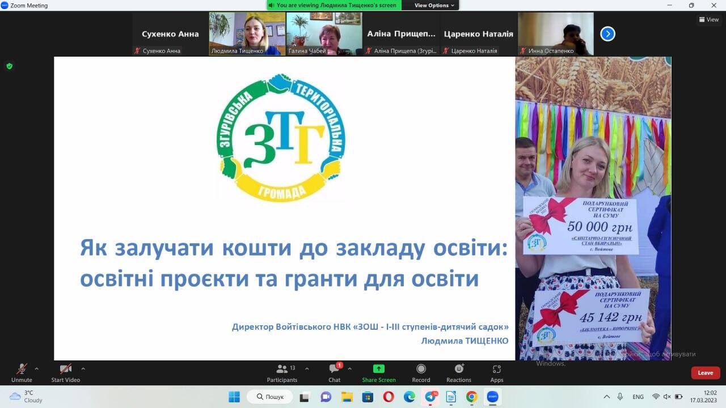Viewport: 726px width, 408px height.
Task: Click the Zoom icon on the taskbar
Action: [493, 397]
